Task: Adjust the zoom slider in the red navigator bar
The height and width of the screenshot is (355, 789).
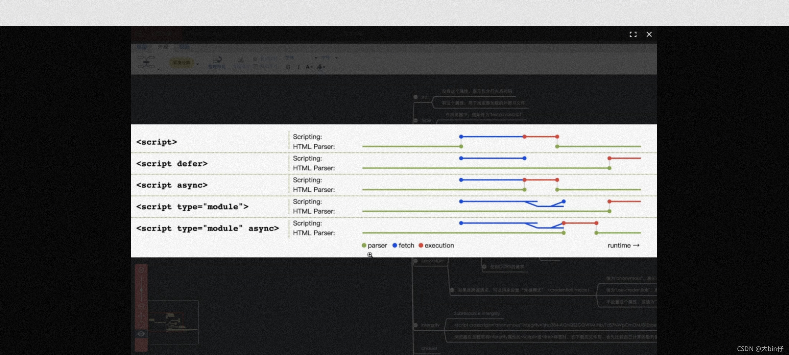Action: click(x=141, y=290)
